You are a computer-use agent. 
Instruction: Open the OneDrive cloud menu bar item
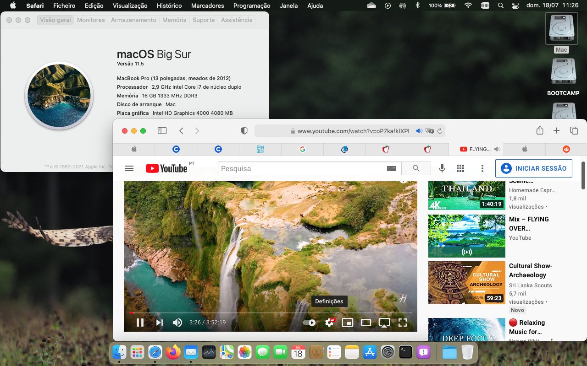click(x=371, y=5)
